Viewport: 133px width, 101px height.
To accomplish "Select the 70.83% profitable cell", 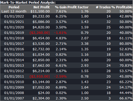I will (126, 66).
